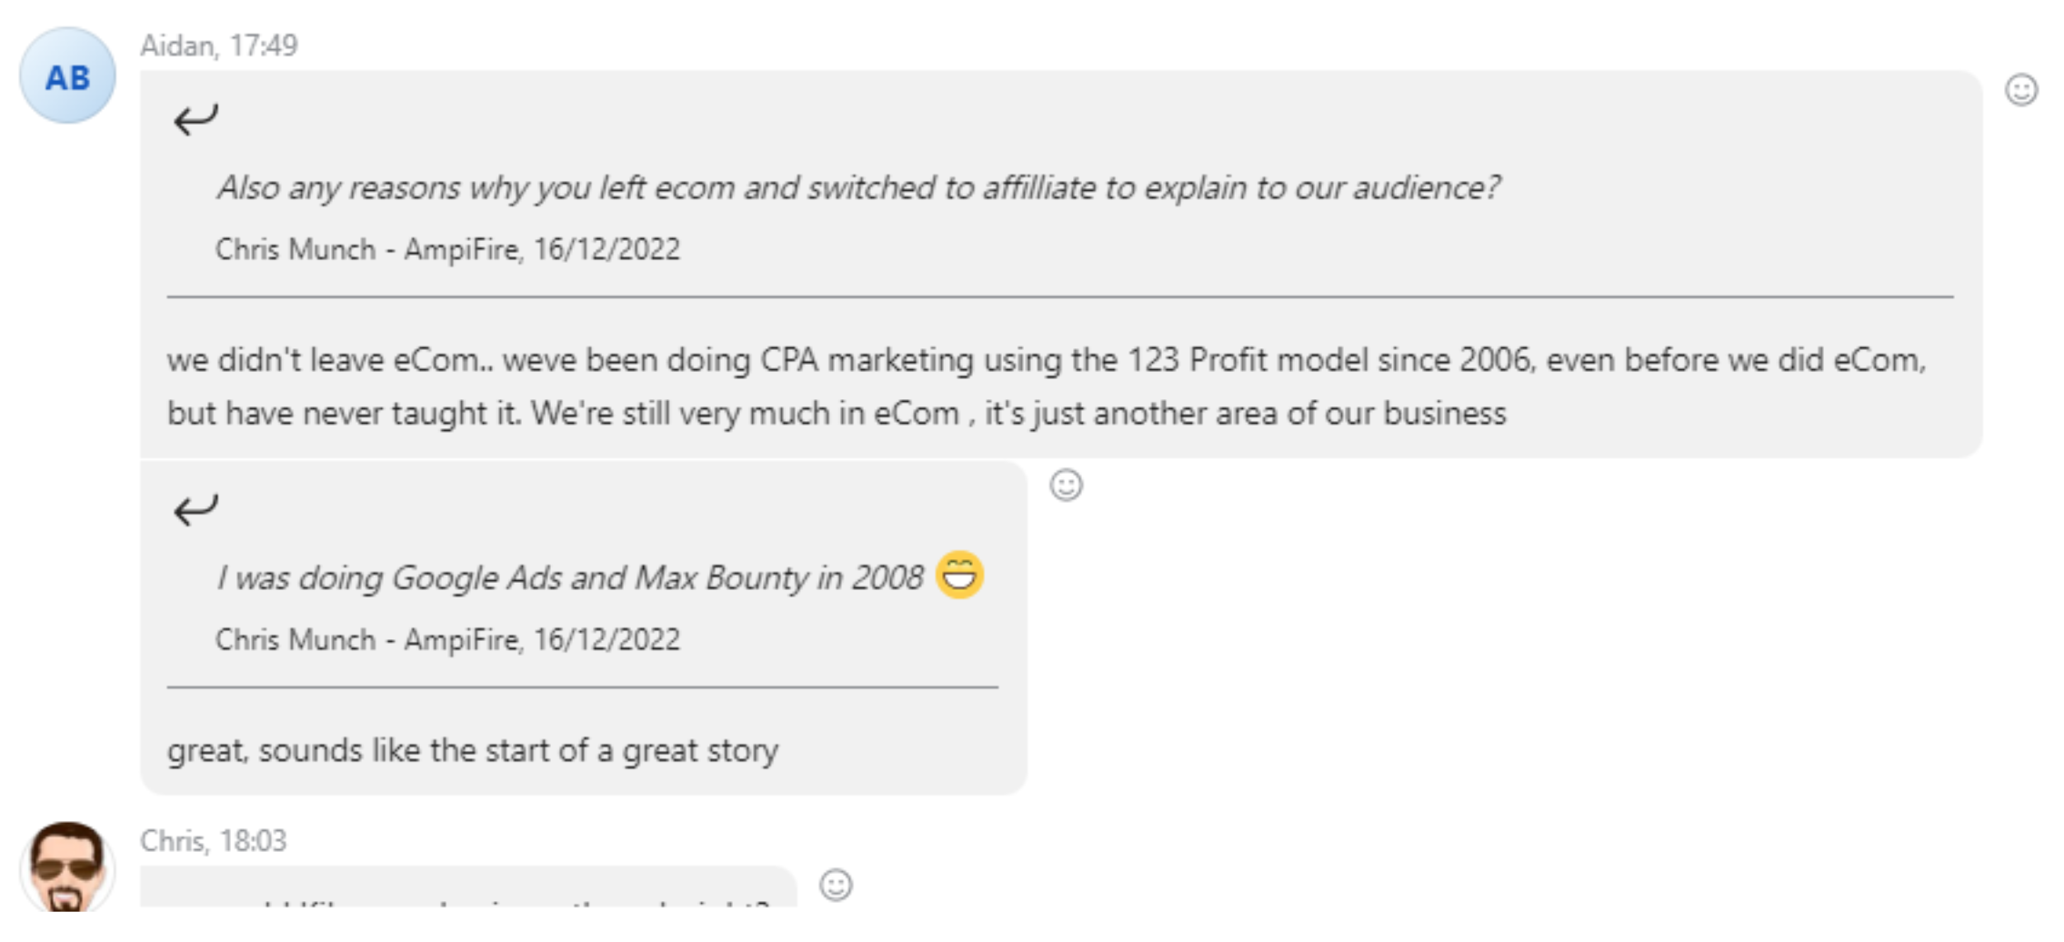Screen dimensions: 2064x942
Task: Click the divider line under the Google Ads quote
Action: pyautogui.click(x=582, y=688)
